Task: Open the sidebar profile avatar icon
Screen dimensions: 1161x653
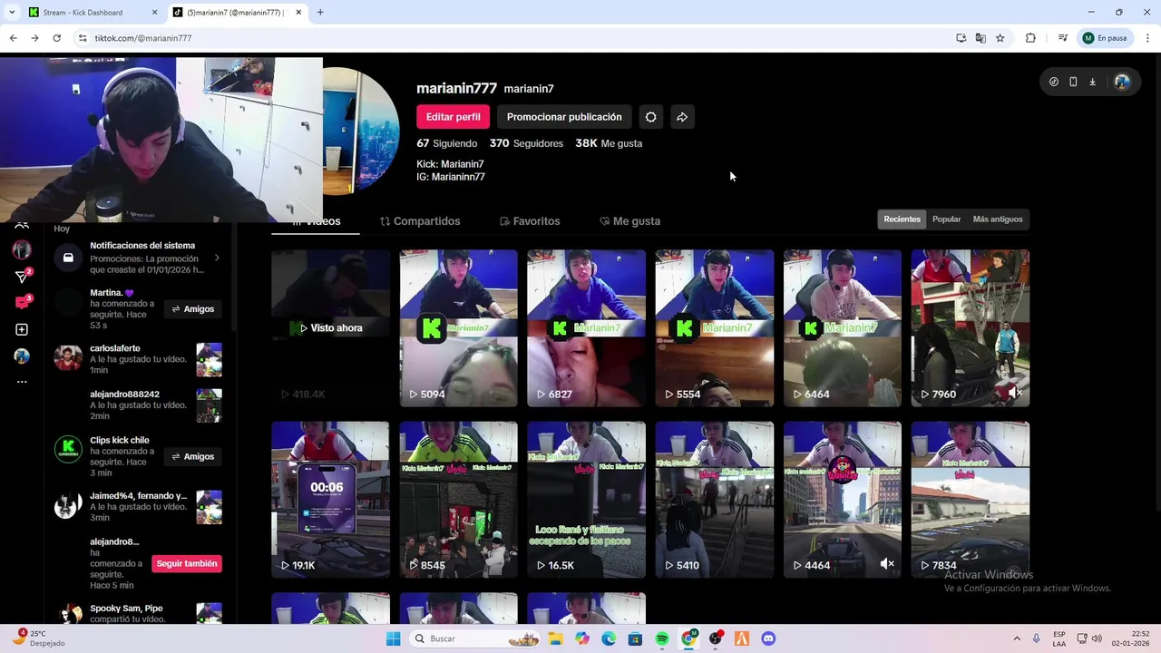Action: (22, 356)
